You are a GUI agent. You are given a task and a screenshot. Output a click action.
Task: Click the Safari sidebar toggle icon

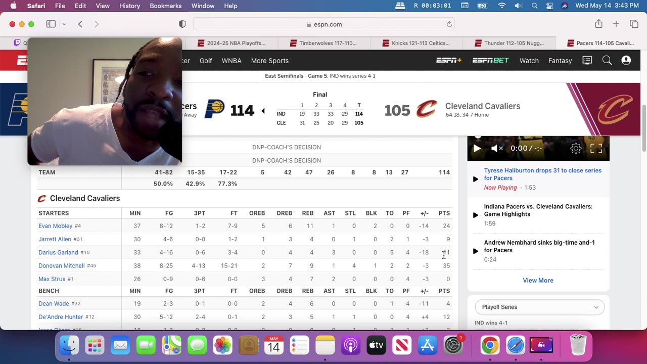(x=51, y=24)
